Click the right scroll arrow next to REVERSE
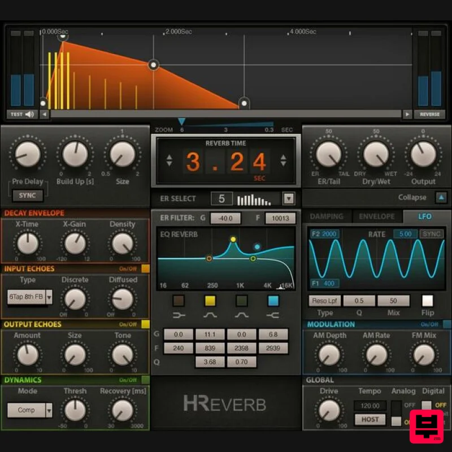Viewport: 452px width, 452px height. tap(407, 115)
